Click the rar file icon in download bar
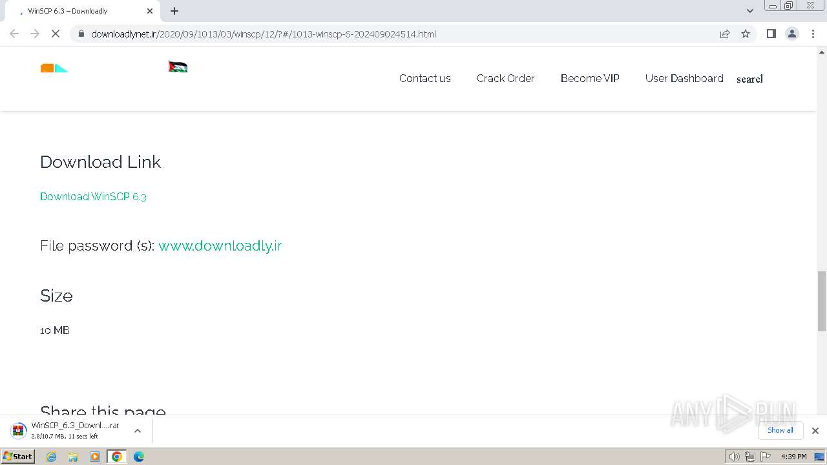This screenshot has width=827, height=465. (19, 431)
